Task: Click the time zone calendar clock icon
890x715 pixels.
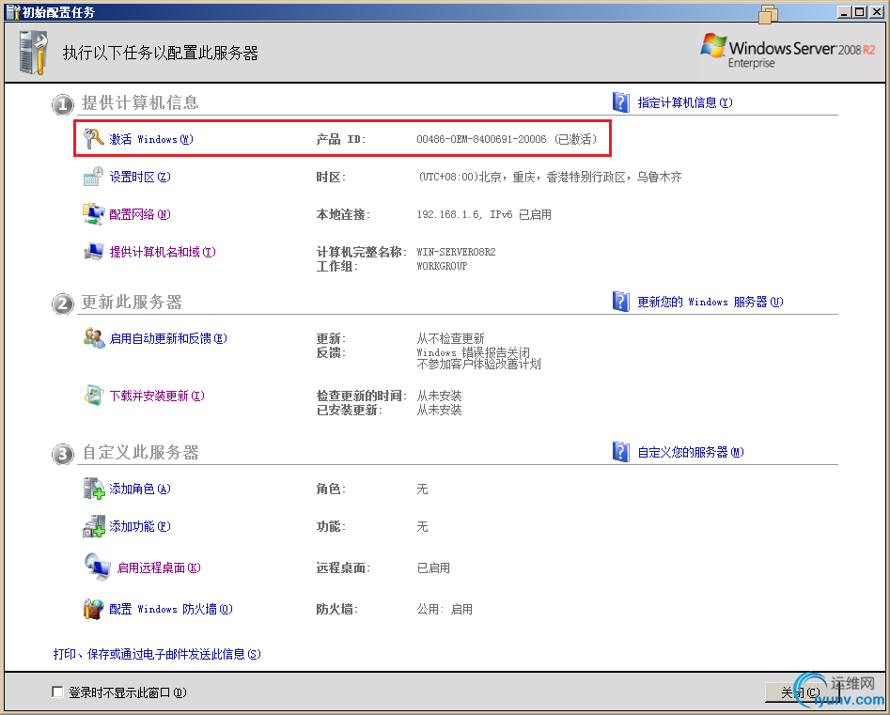Action: (94, 177)
